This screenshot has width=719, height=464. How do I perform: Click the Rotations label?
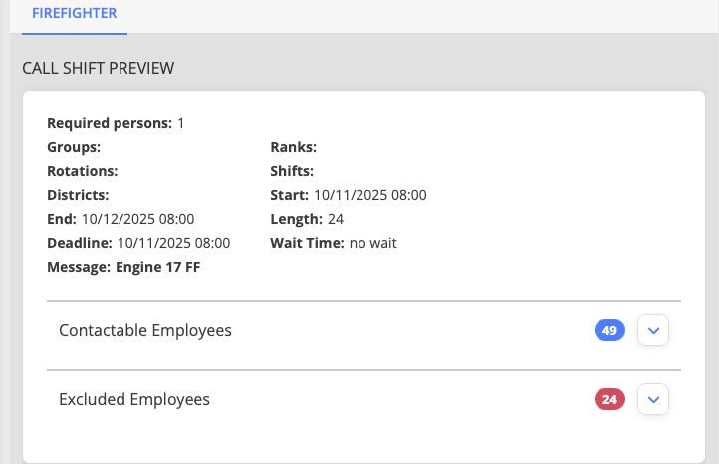tap(83, 171)
